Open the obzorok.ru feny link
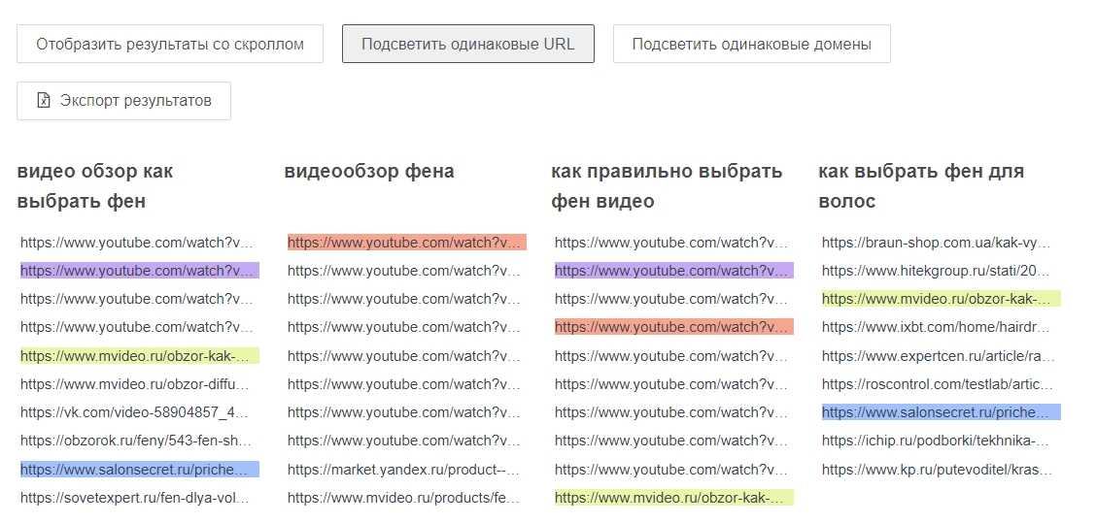1097x523 pixels. tap(135, 441)
